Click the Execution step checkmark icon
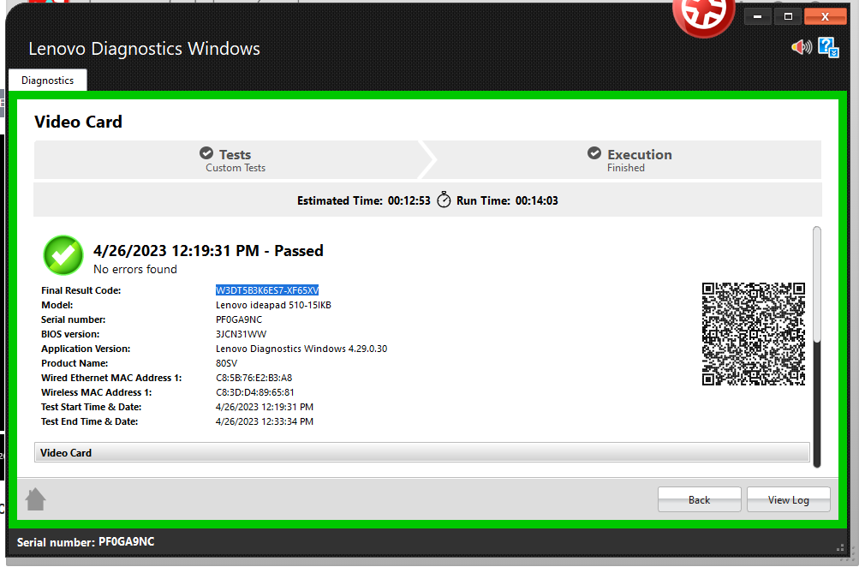This screenshot has width=859, height=567. (x=594, y=152)
